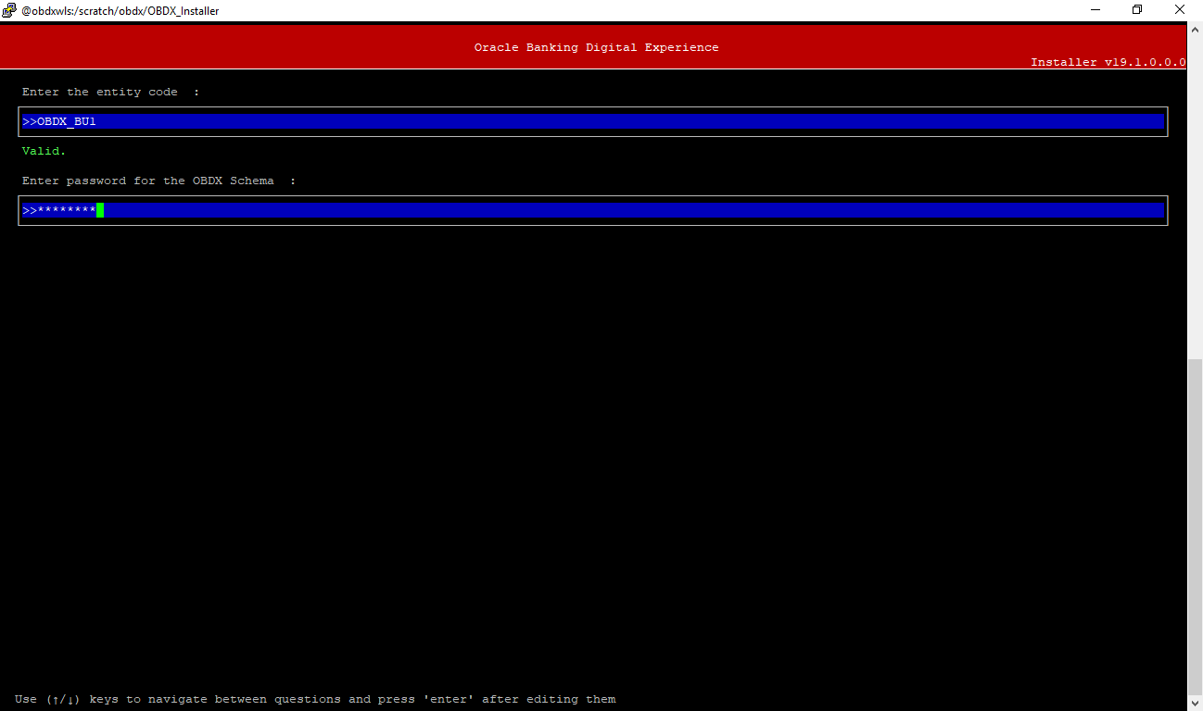Click the vertical scrollbar thumb
This screenshot has width=1203, height=711.
tap(1195, 528)
